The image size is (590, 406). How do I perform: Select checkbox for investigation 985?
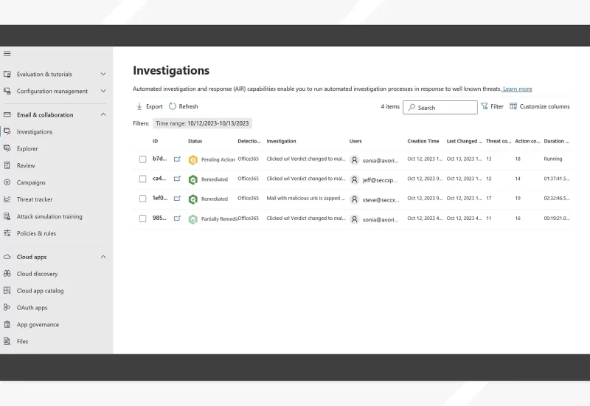[x=142, y=219]
